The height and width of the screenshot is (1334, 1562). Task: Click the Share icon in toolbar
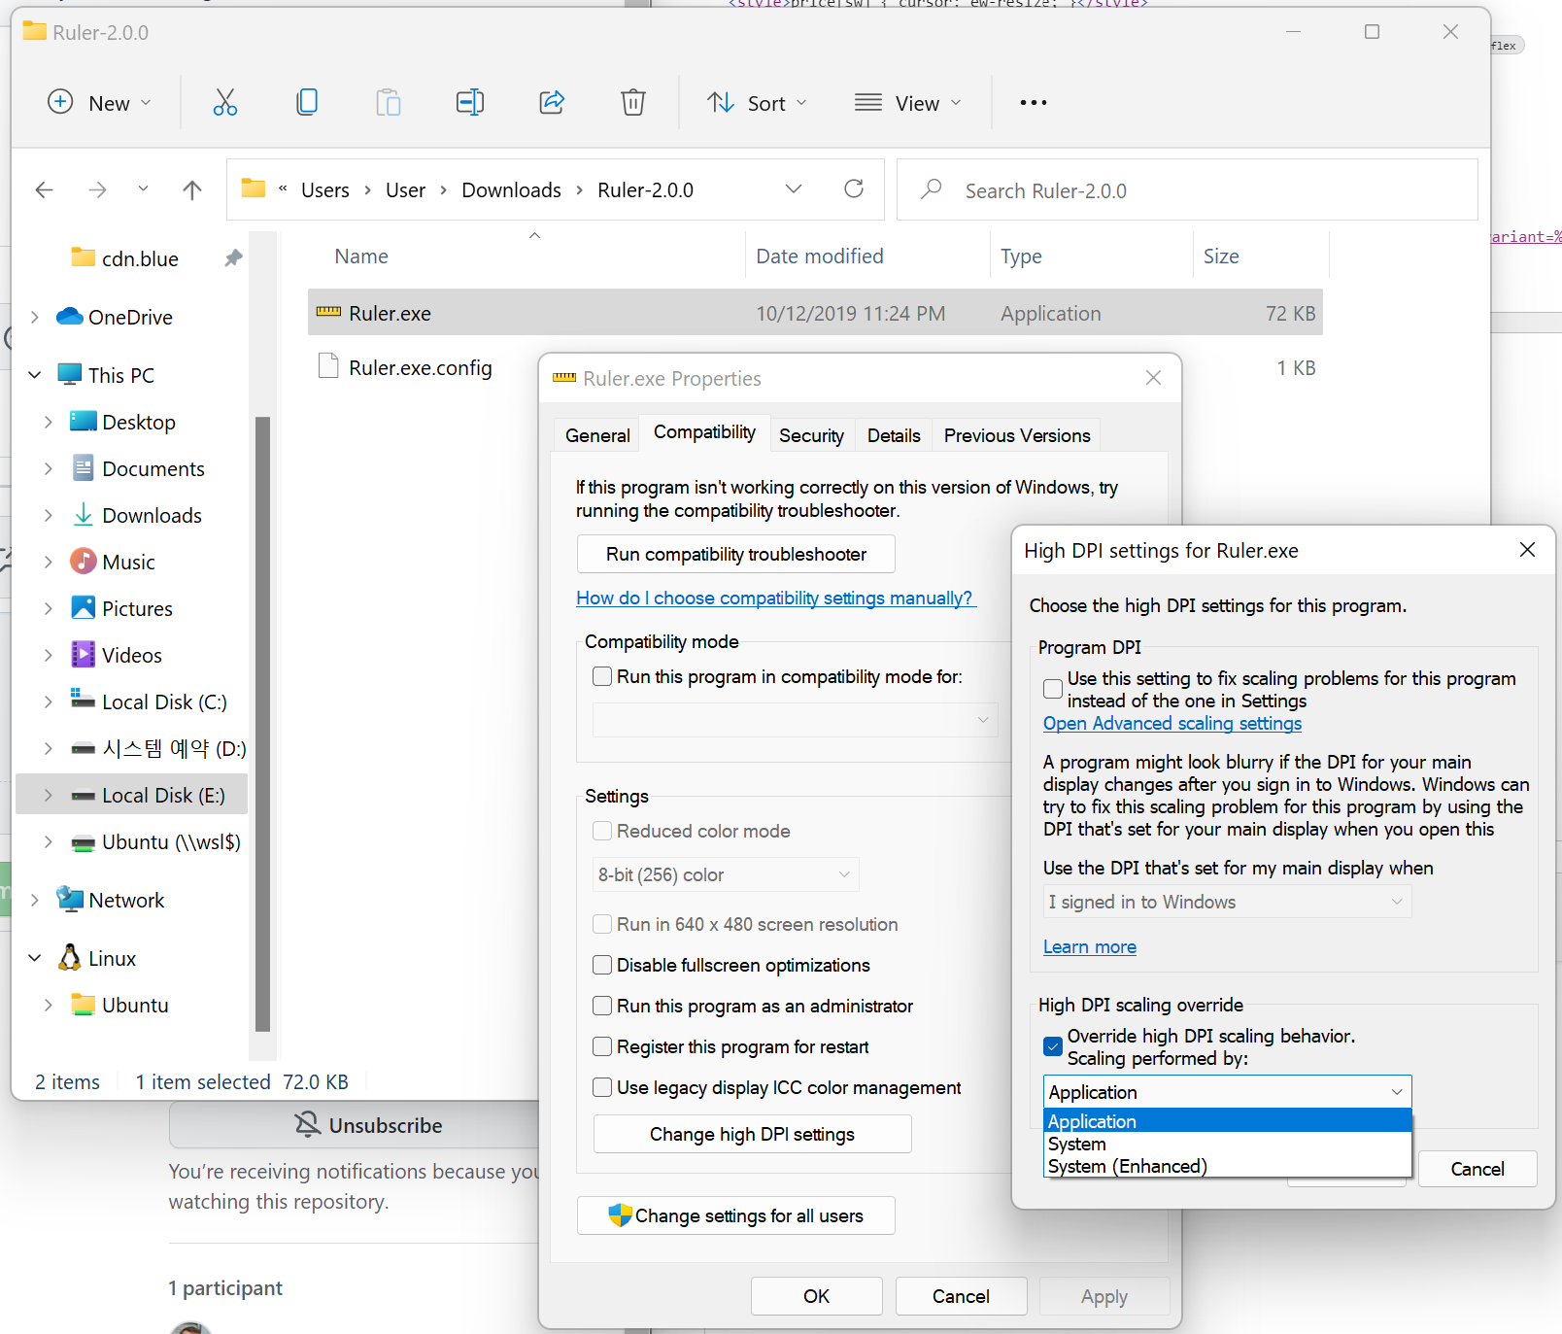[552, 102]
